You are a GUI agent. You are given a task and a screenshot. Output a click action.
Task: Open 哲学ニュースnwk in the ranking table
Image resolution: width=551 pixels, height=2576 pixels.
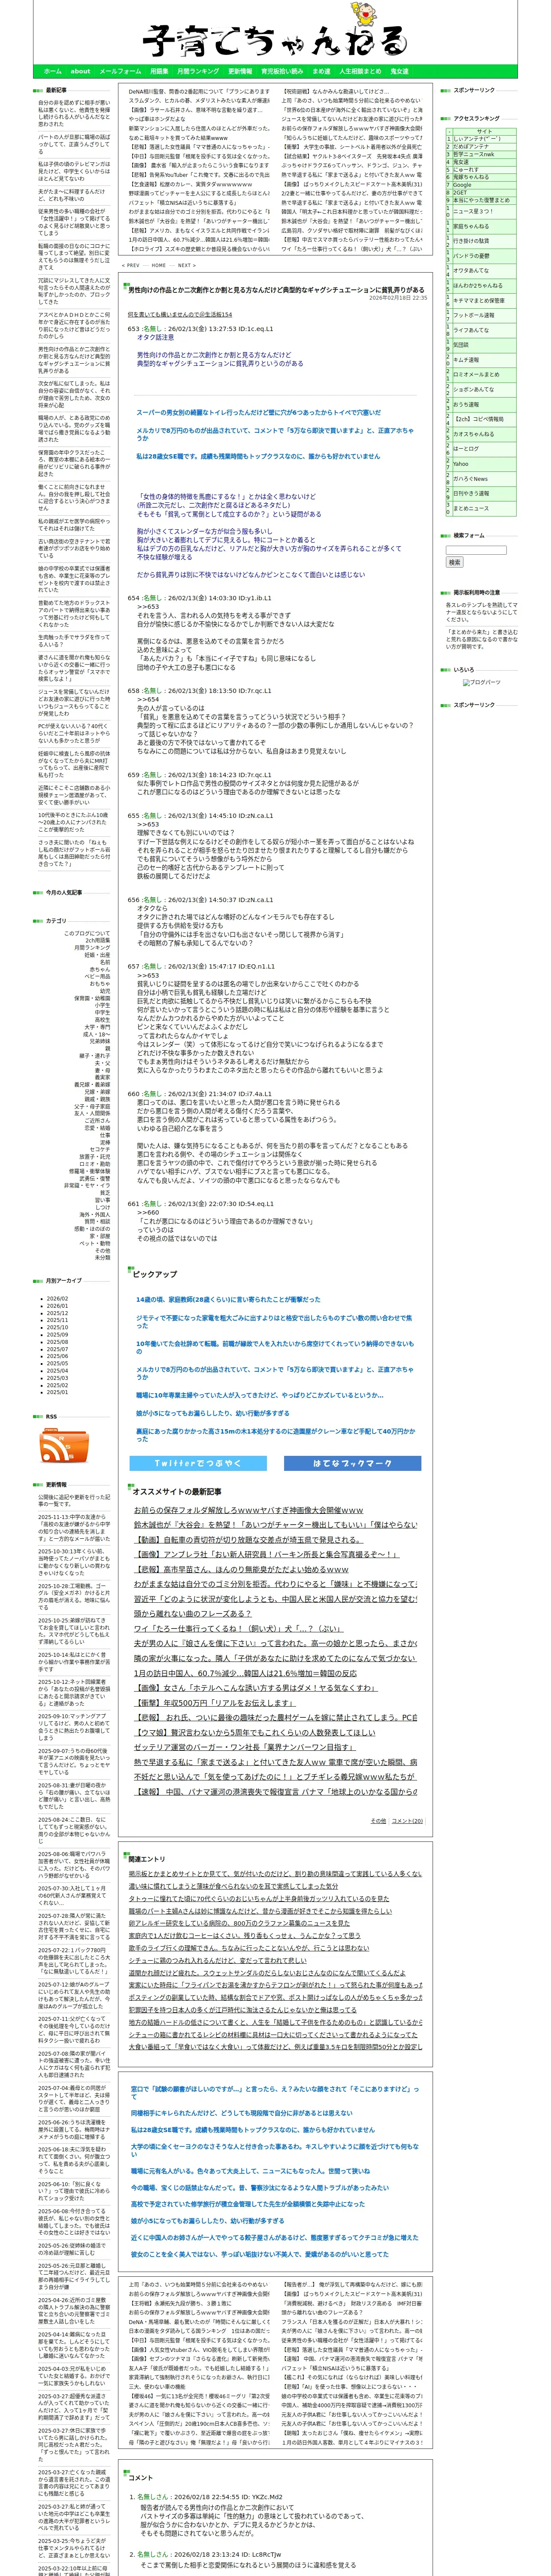(474, 154)
